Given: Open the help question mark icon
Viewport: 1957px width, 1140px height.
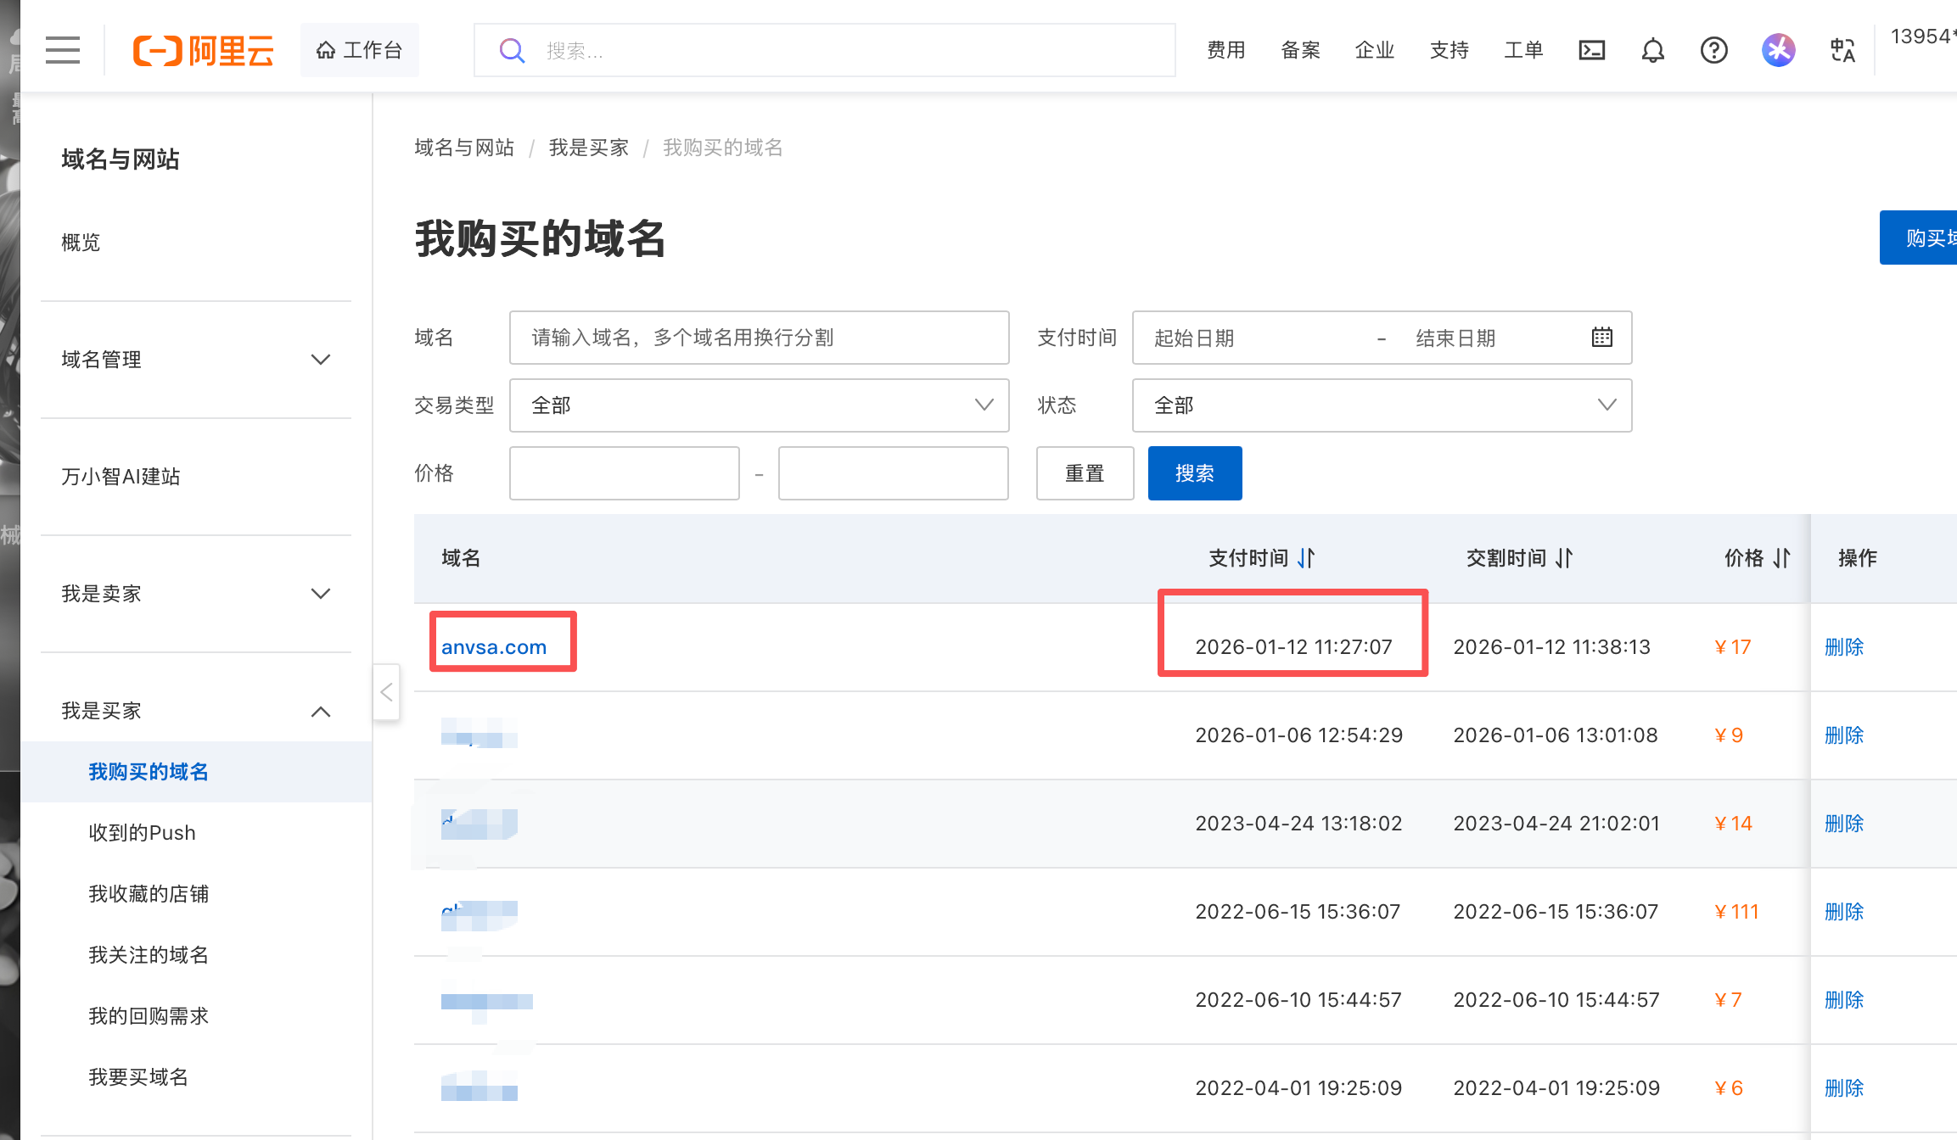Looking at the screenshot, I should [1713, 50].
